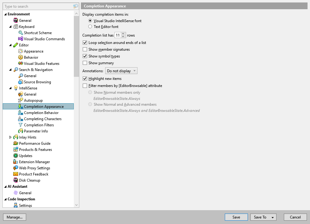Image resolution: width=310 pixels, height=224 pixels.
Task: Increase completion list rows with up arrow
Action: click(x=123, y=33)
